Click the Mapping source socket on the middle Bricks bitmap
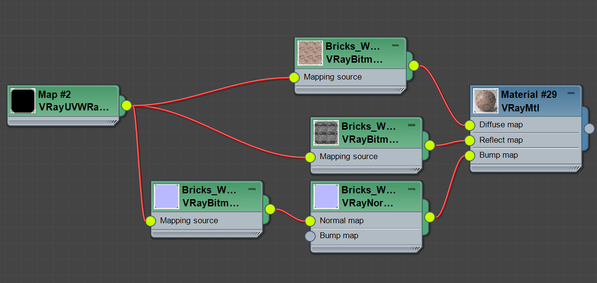 [309, 157]
